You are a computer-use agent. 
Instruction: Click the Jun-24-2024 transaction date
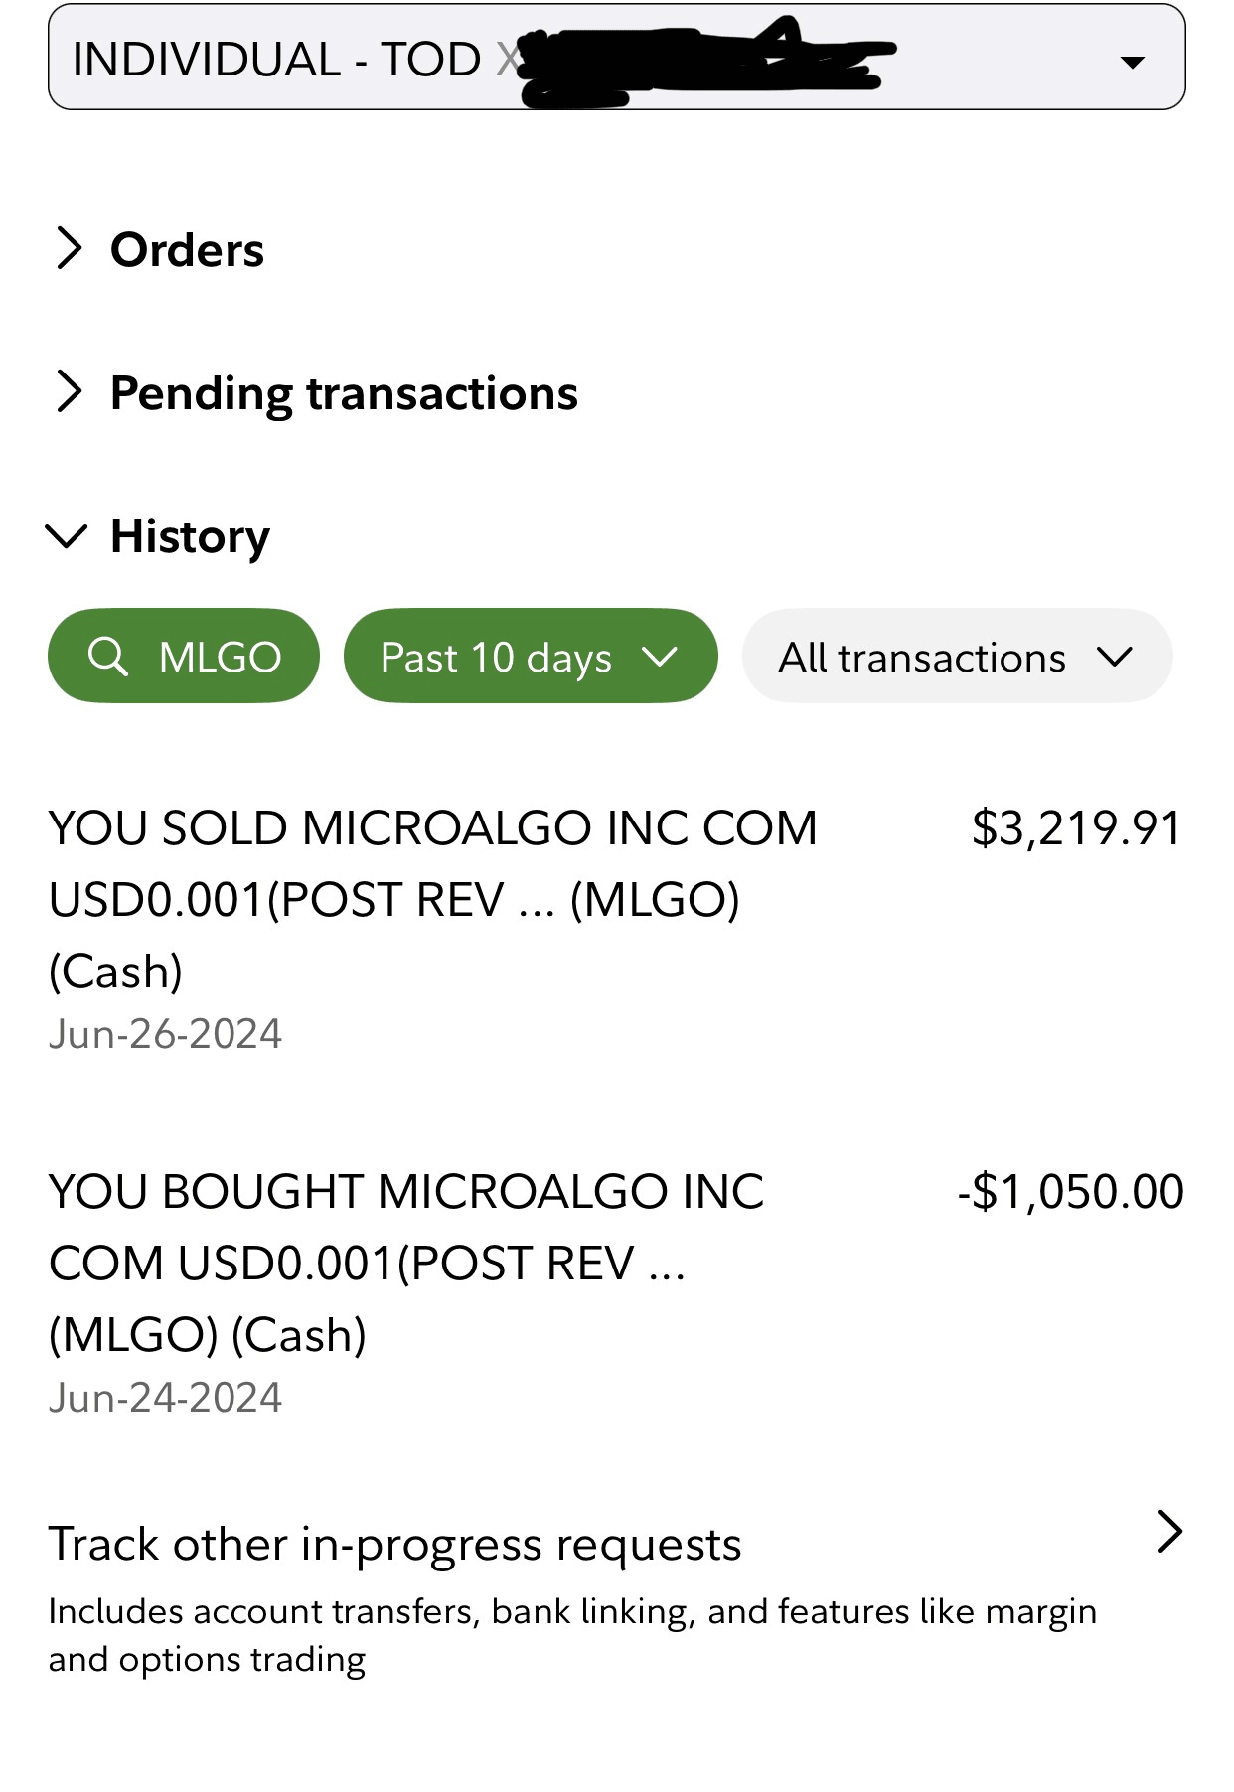[x=165, y=1398]
